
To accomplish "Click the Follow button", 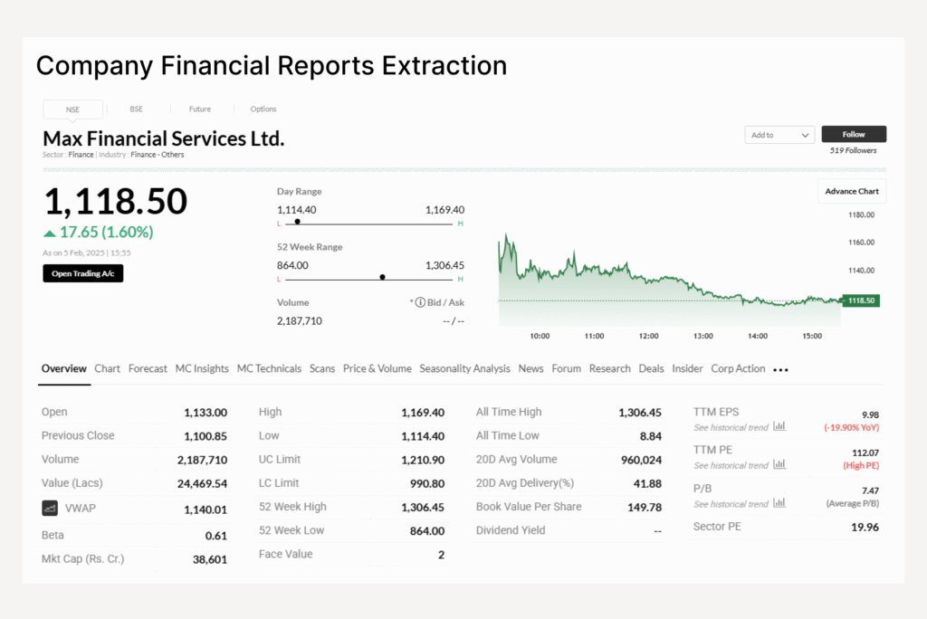I will pos(854,135).
